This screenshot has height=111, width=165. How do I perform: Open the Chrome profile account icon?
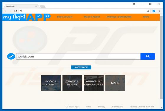pos(134,4)
